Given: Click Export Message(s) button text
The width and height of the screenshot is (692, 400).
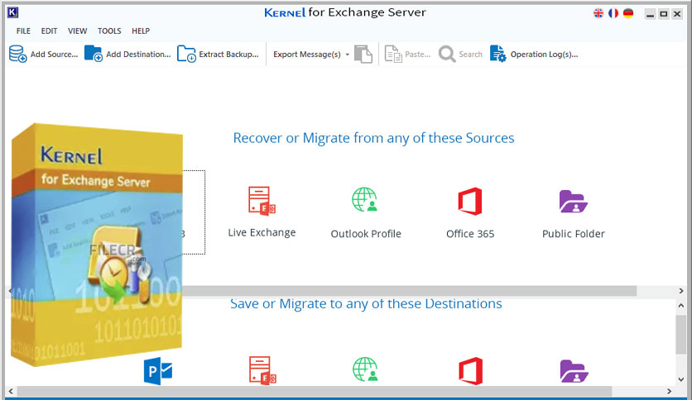Looking at the screenshot, I should [307, 55].
